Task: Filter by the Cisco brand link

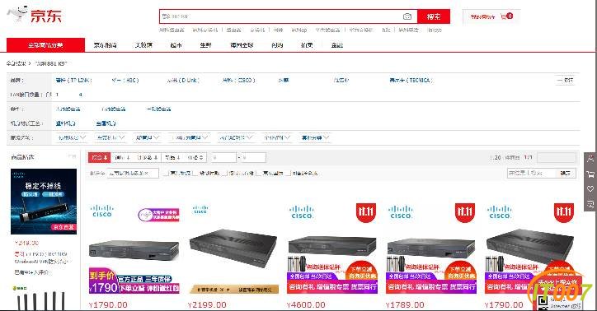Action: point(239,80)
